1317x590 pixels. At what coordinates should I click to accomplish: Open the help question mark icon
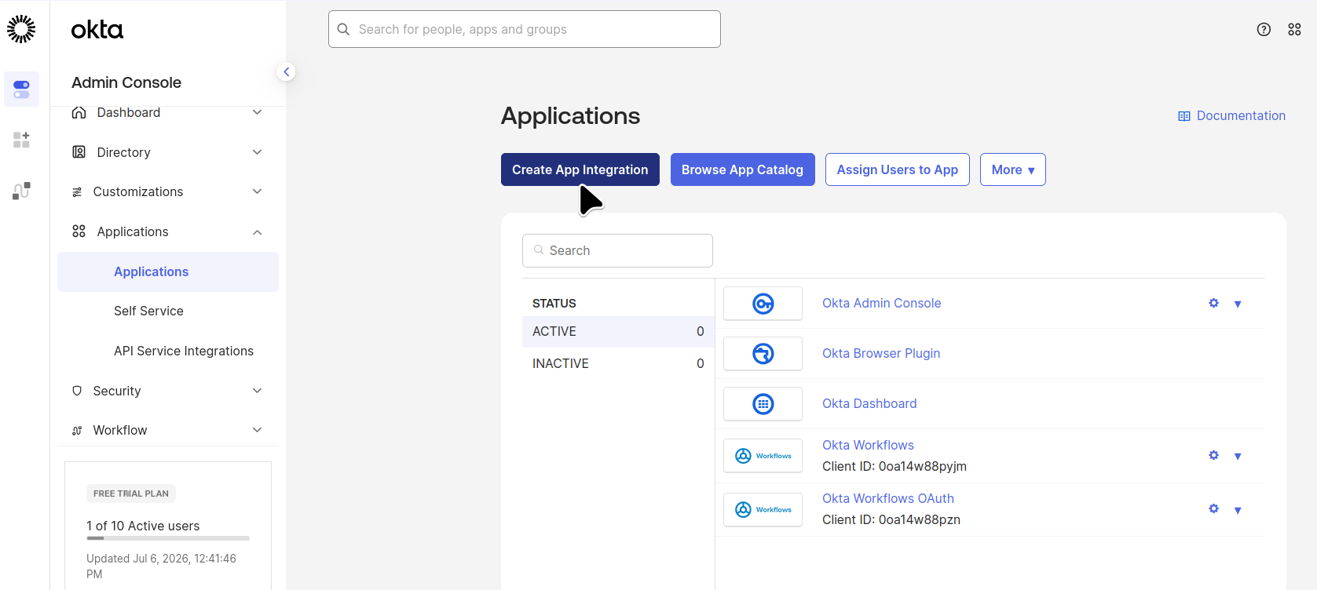click(1264, 30)
